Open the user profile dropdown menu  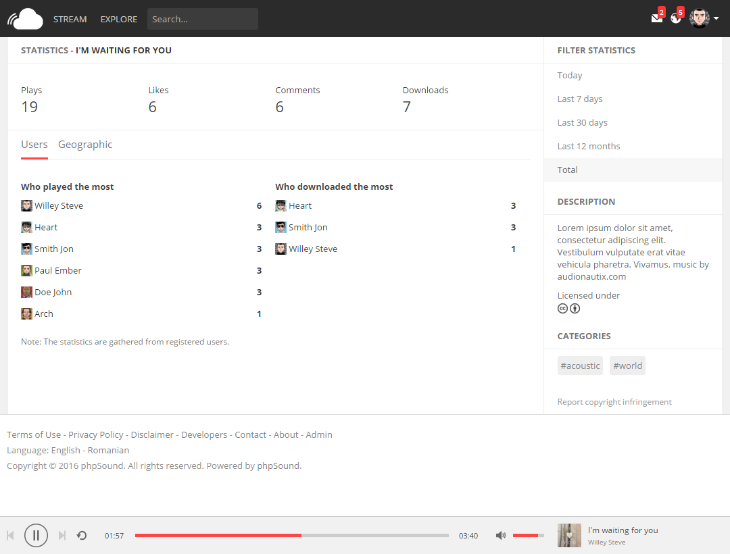pyautogui.click(x=704, y=18)
